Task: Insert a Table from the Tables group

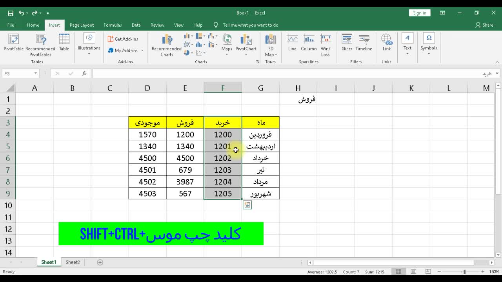Action: point(64,43)
